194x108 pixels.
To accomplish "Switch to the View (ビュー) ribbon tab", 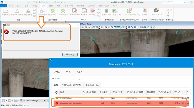I will point(19,6).
